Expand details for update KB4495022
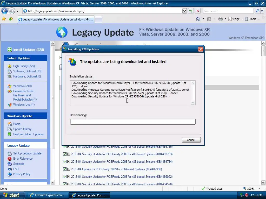The height and width of the screenshot is (199, 266). click(69, 176)
